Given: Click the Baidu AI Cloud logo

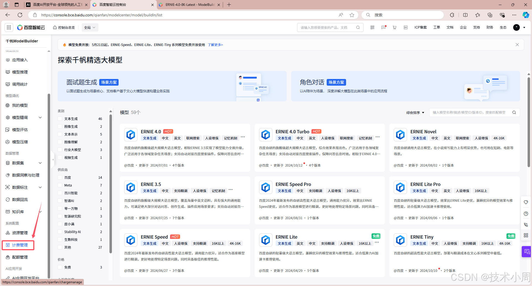Looking at the screenshot, I should click(31, 27).
